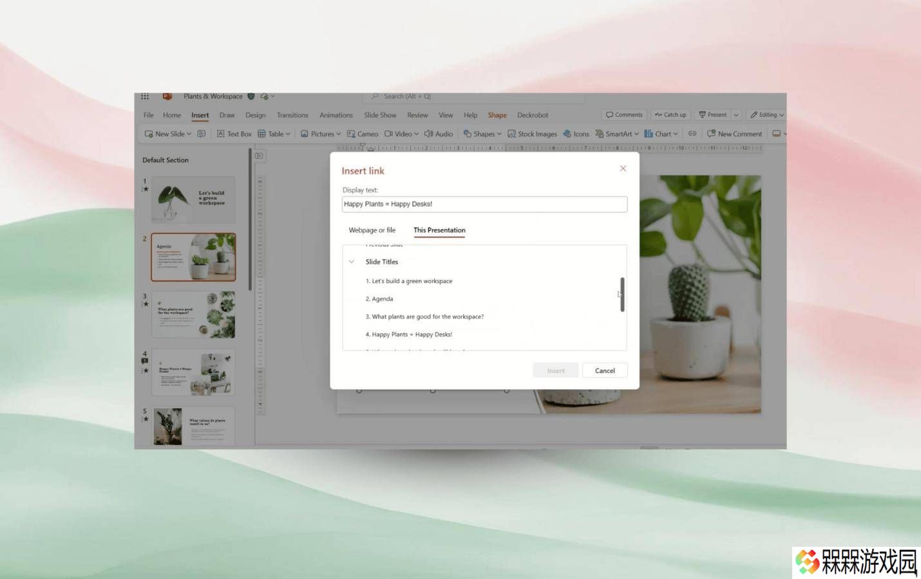Open the Help tab
The width and height of the screenshot is (921, 579).
[x=471, y=115]
